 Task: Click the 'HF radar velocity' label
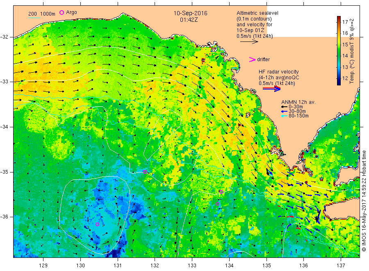point(279,72)
